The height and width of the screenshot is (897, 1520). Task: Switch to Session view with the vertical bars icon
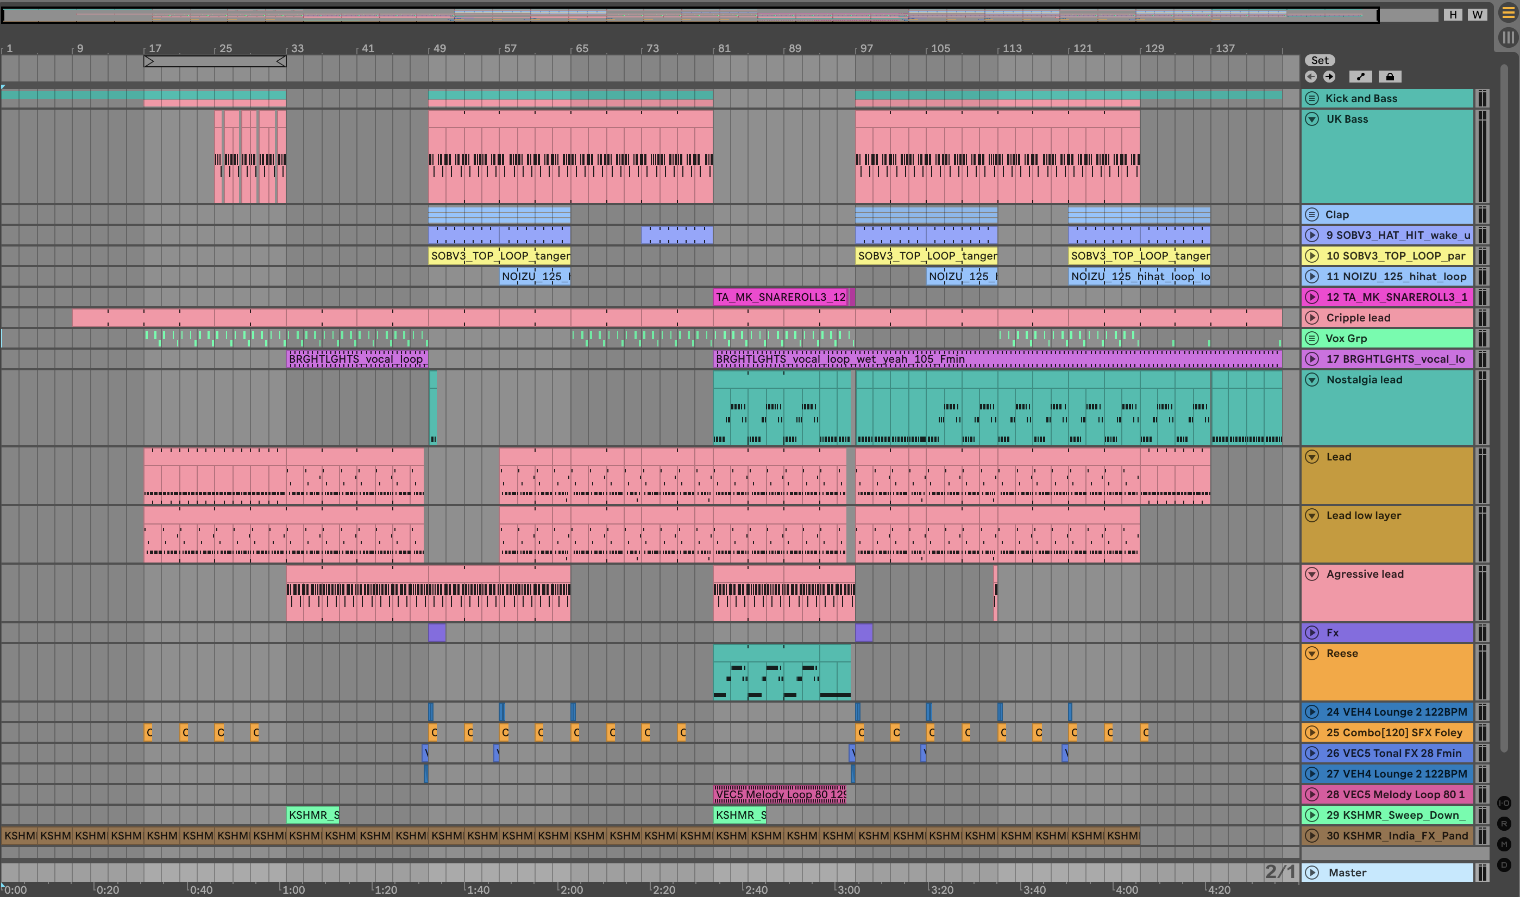(1509, 37)
